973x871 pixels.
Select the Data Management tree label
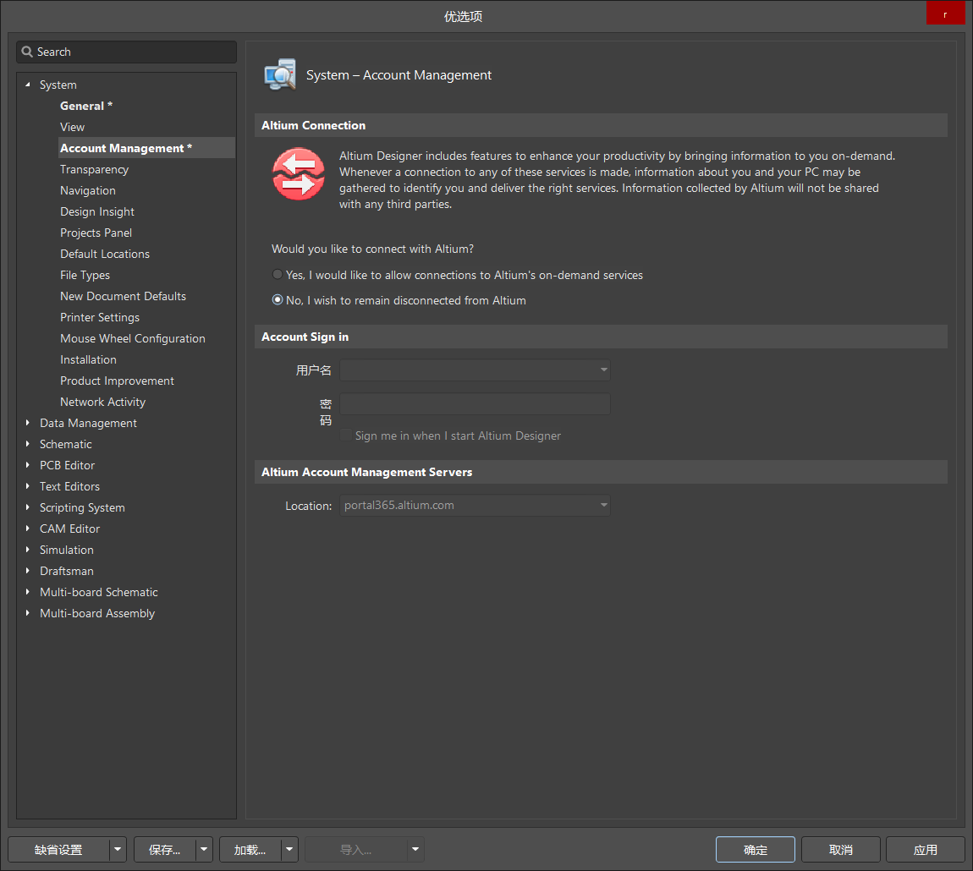click(x=88, y=423)
